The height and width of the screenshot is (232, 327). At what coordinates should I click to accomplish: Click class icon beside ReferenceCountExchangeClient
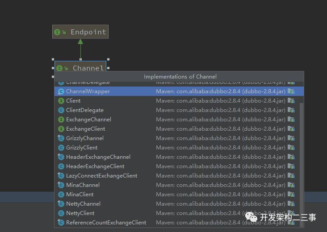[61, 223]
